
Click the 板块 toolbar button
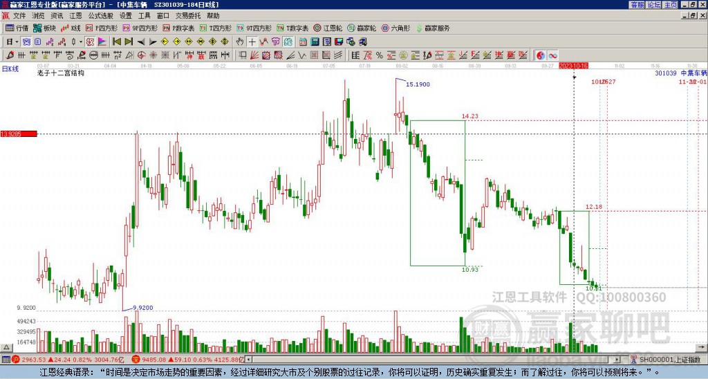45,28
